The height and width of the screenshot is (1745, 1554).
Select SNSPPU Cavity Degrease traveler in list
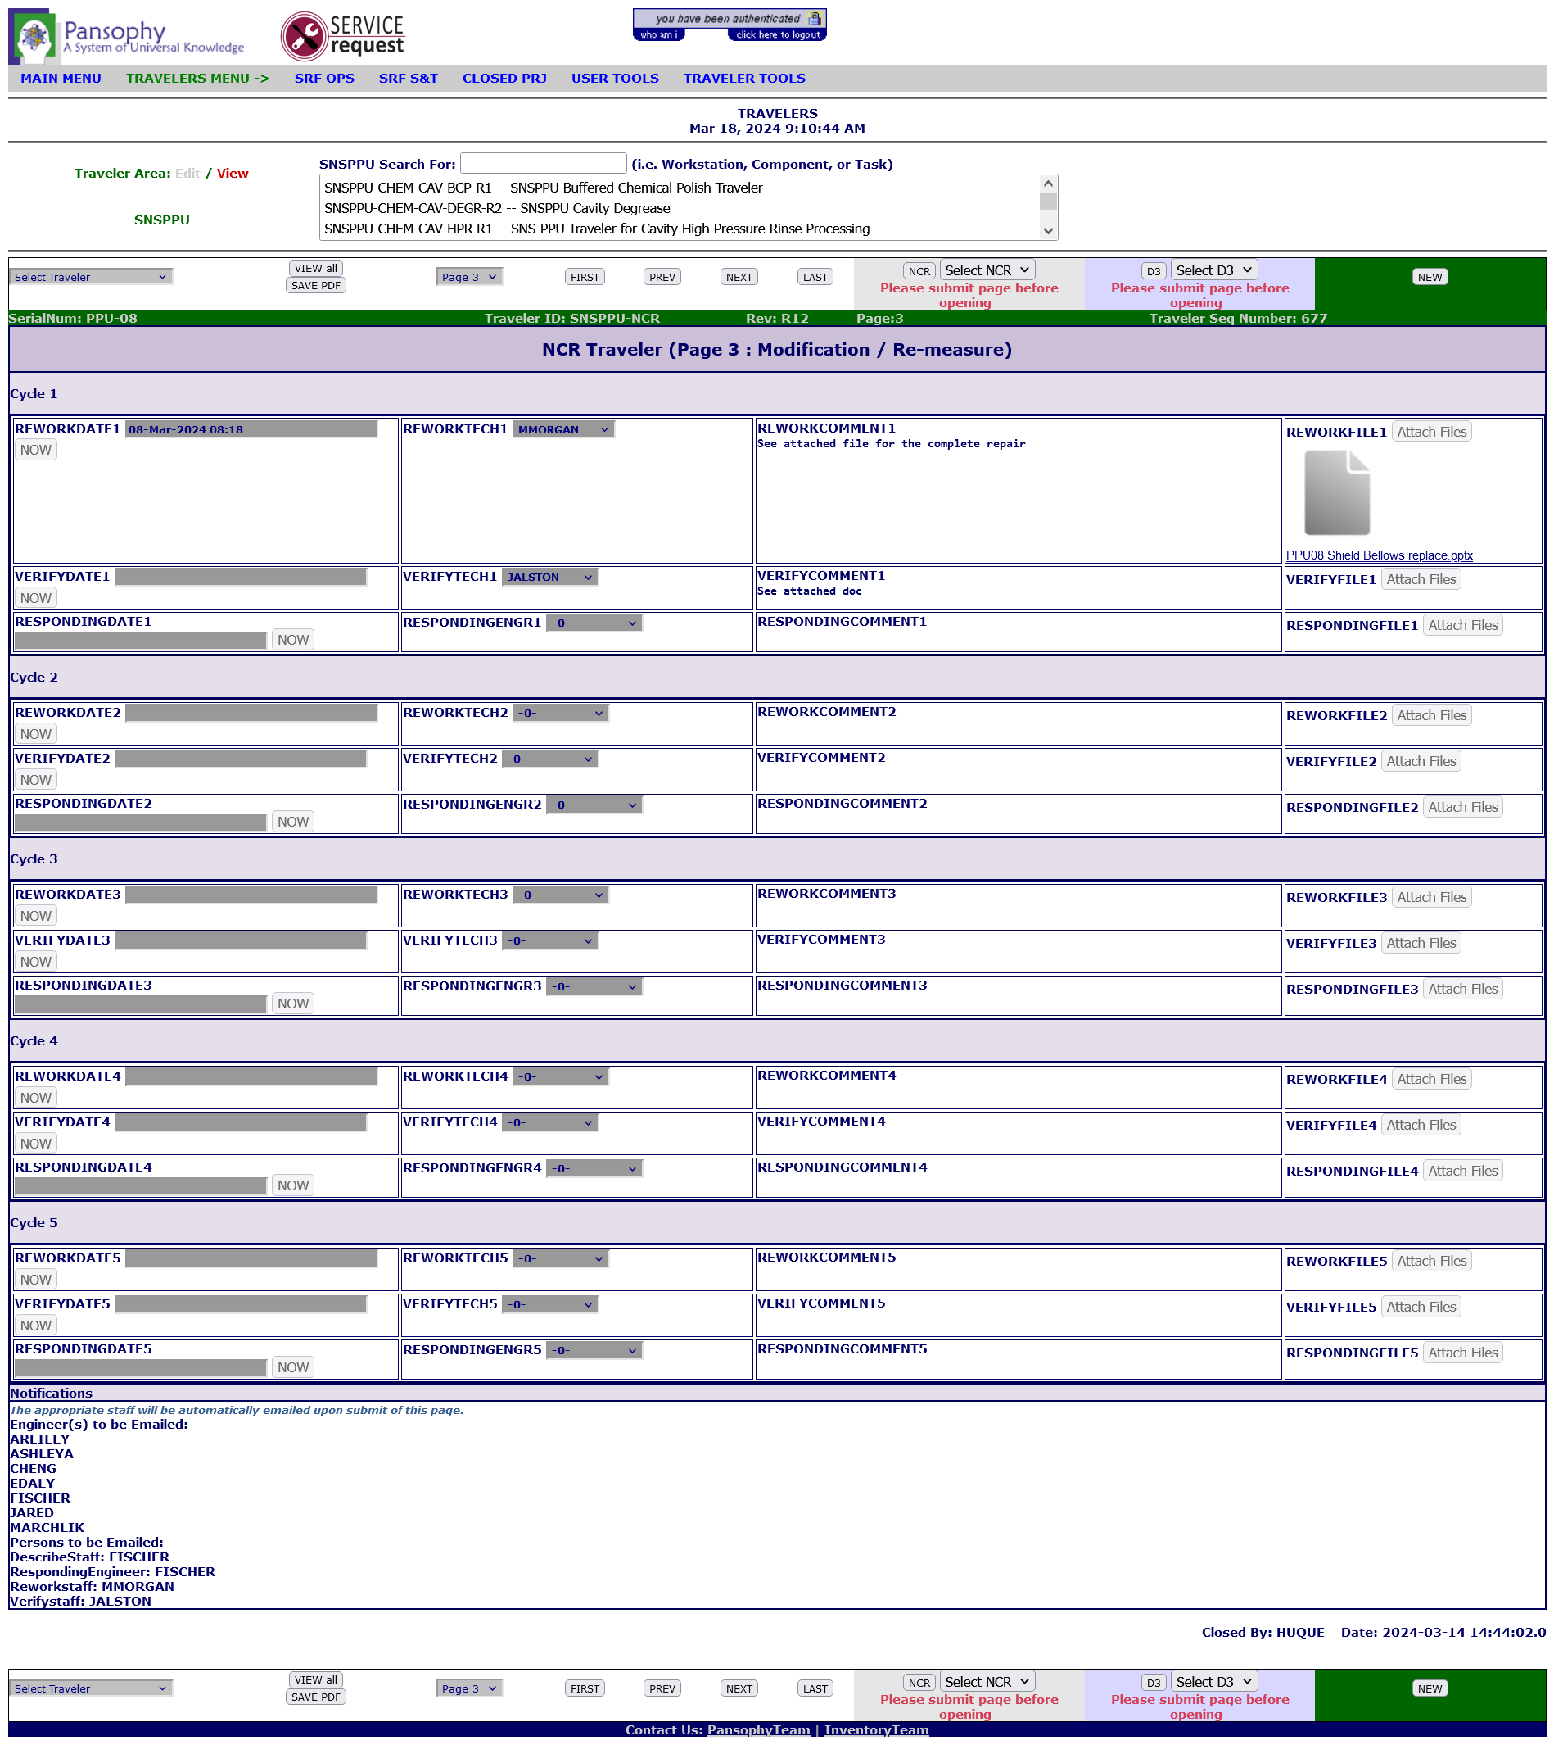497,208
